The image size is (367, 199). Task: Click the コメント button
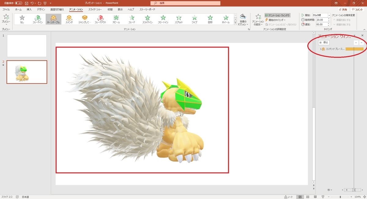[358, 9]
